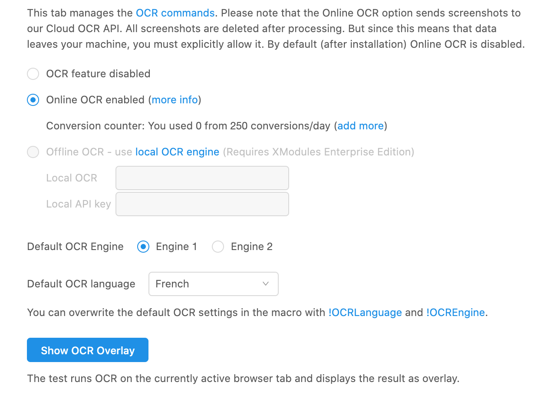547x402 pixels.
Task: Click the Engine 1 label text
Action: (x=177, y=247)
